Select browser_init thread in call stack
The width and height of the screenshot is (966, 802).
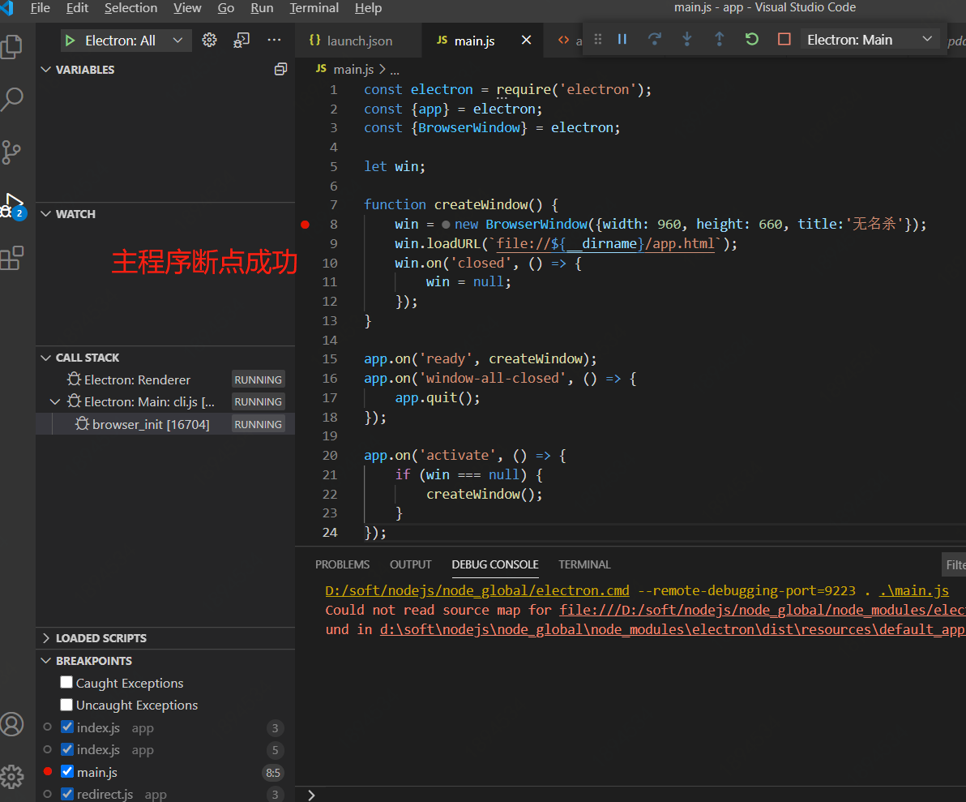point(165,424)
